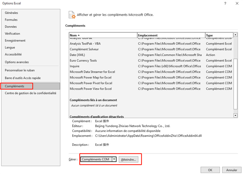This screenshot has height=174, width=243.
Task: Select Microsoft Power Map for Excel
Action: (x=151, y=78)
